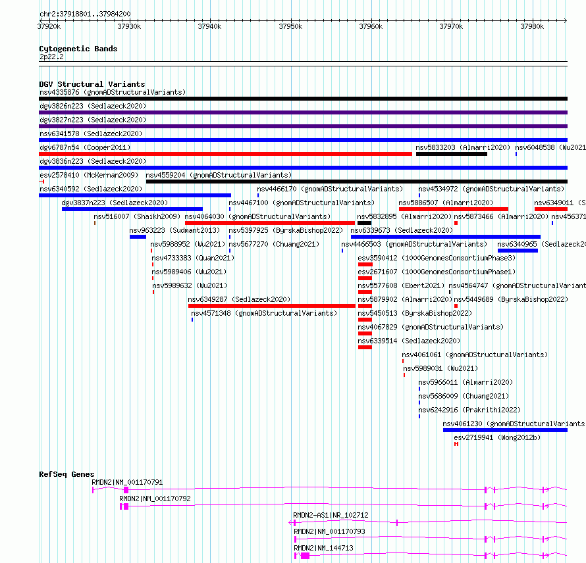Screen dimensions: 586x563
Task: Click the dgv3836n223 Sedlazeck2020 label
Action: click(93, 161)
